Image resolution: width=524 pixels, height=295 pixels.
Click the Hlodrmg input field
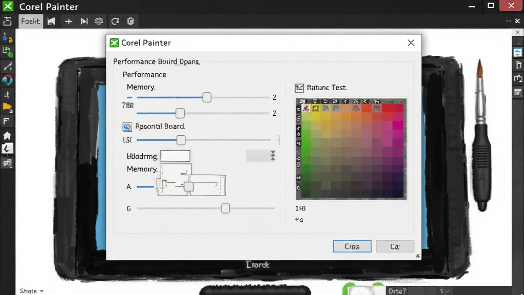point(175,156)
